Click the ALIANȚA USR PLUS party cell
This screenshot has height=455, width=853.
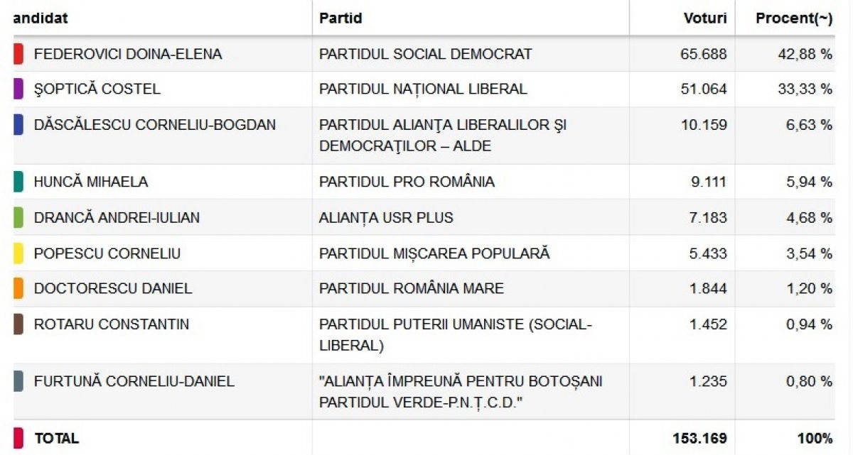[386, 217]
